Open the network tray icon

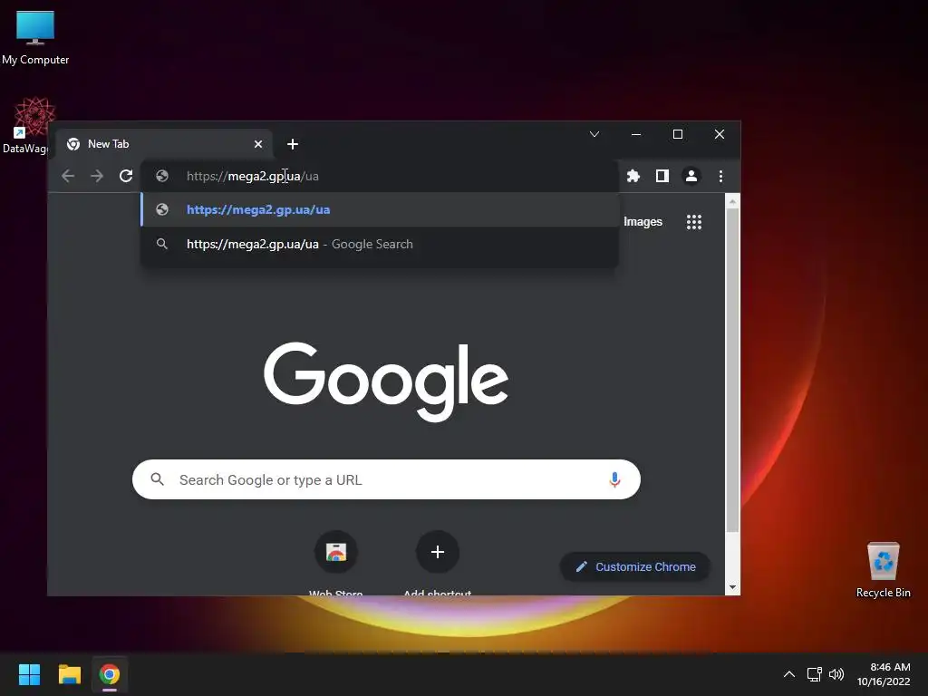pos(815,674)
